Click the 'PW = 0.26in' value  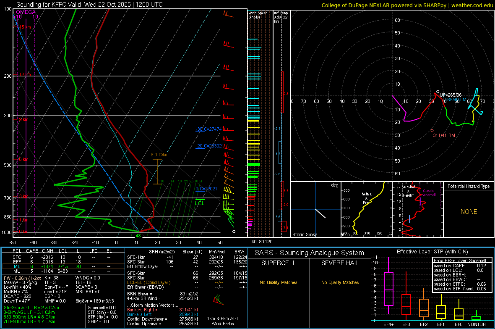click(x=22, y=278)
